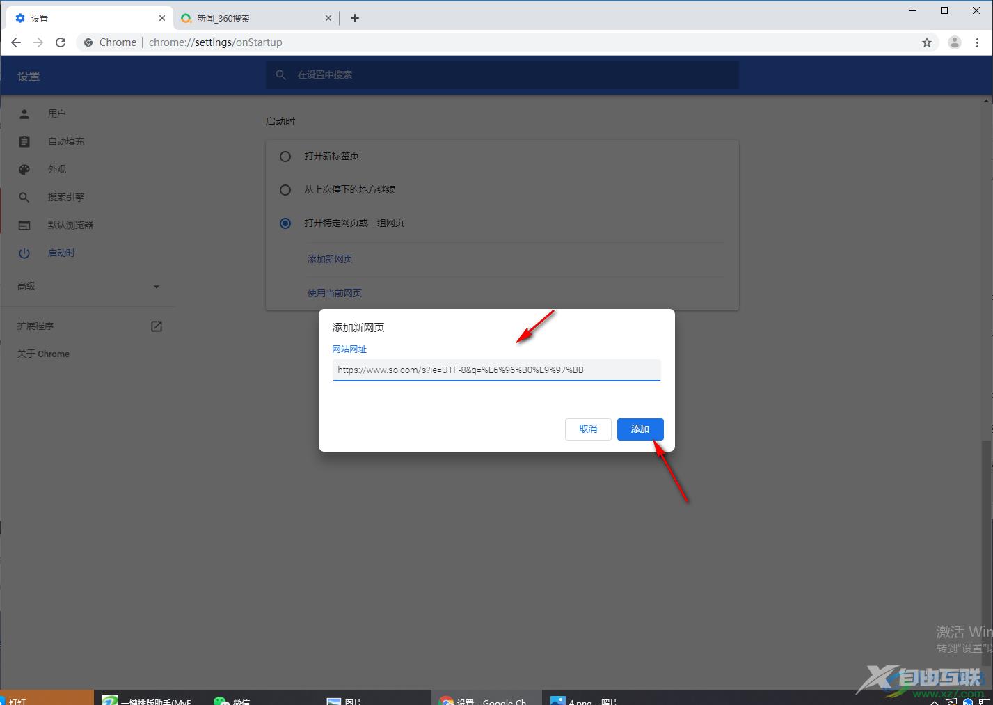The width and height of the screenshot is (993, 705).
Task: Click the power icon beside 启动时
Action: (24, 253)
